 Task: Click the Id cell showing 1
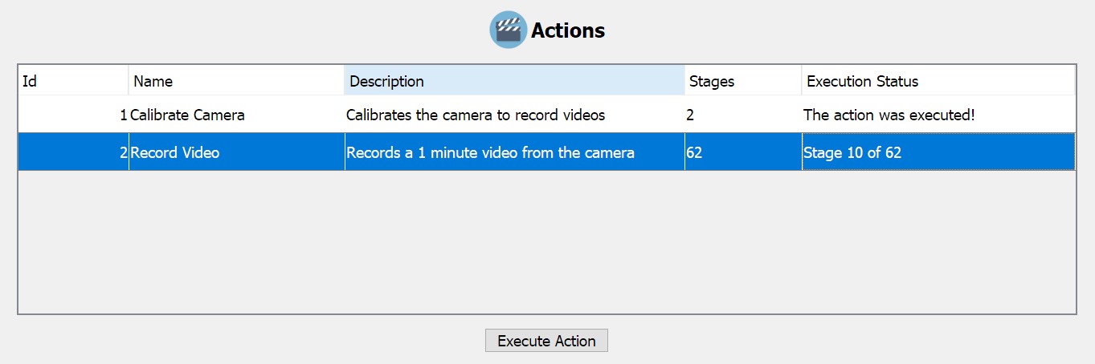pyautogui.click(x=123, y=115)
